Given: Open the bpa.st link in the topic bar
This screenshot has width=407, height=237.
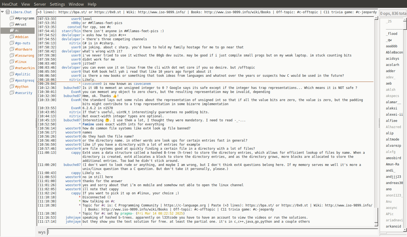Looking at the screenshot, I should (x=73, y=12).
